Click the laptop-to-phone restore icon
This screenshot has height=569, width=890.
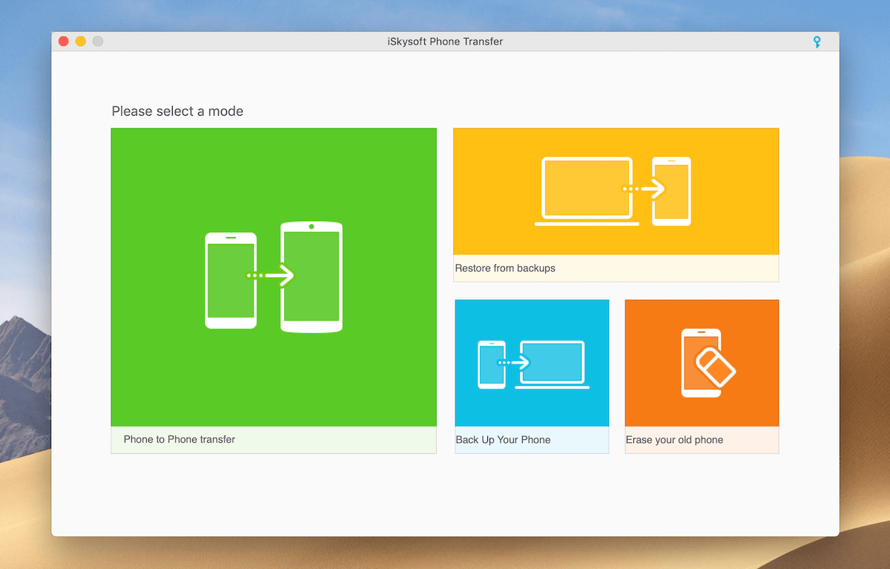pyautogui.click(x=613, y=191)
